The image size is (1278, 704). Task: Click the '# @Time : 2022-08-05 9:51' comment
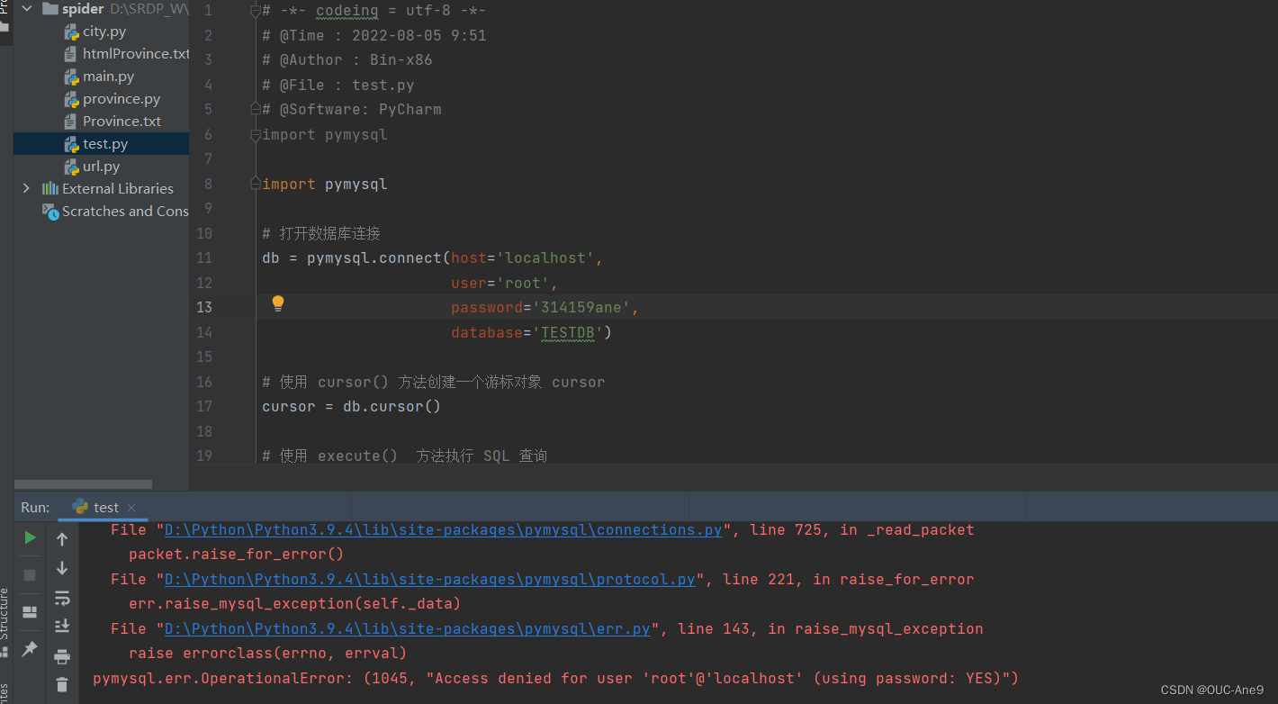click(374, 35)
